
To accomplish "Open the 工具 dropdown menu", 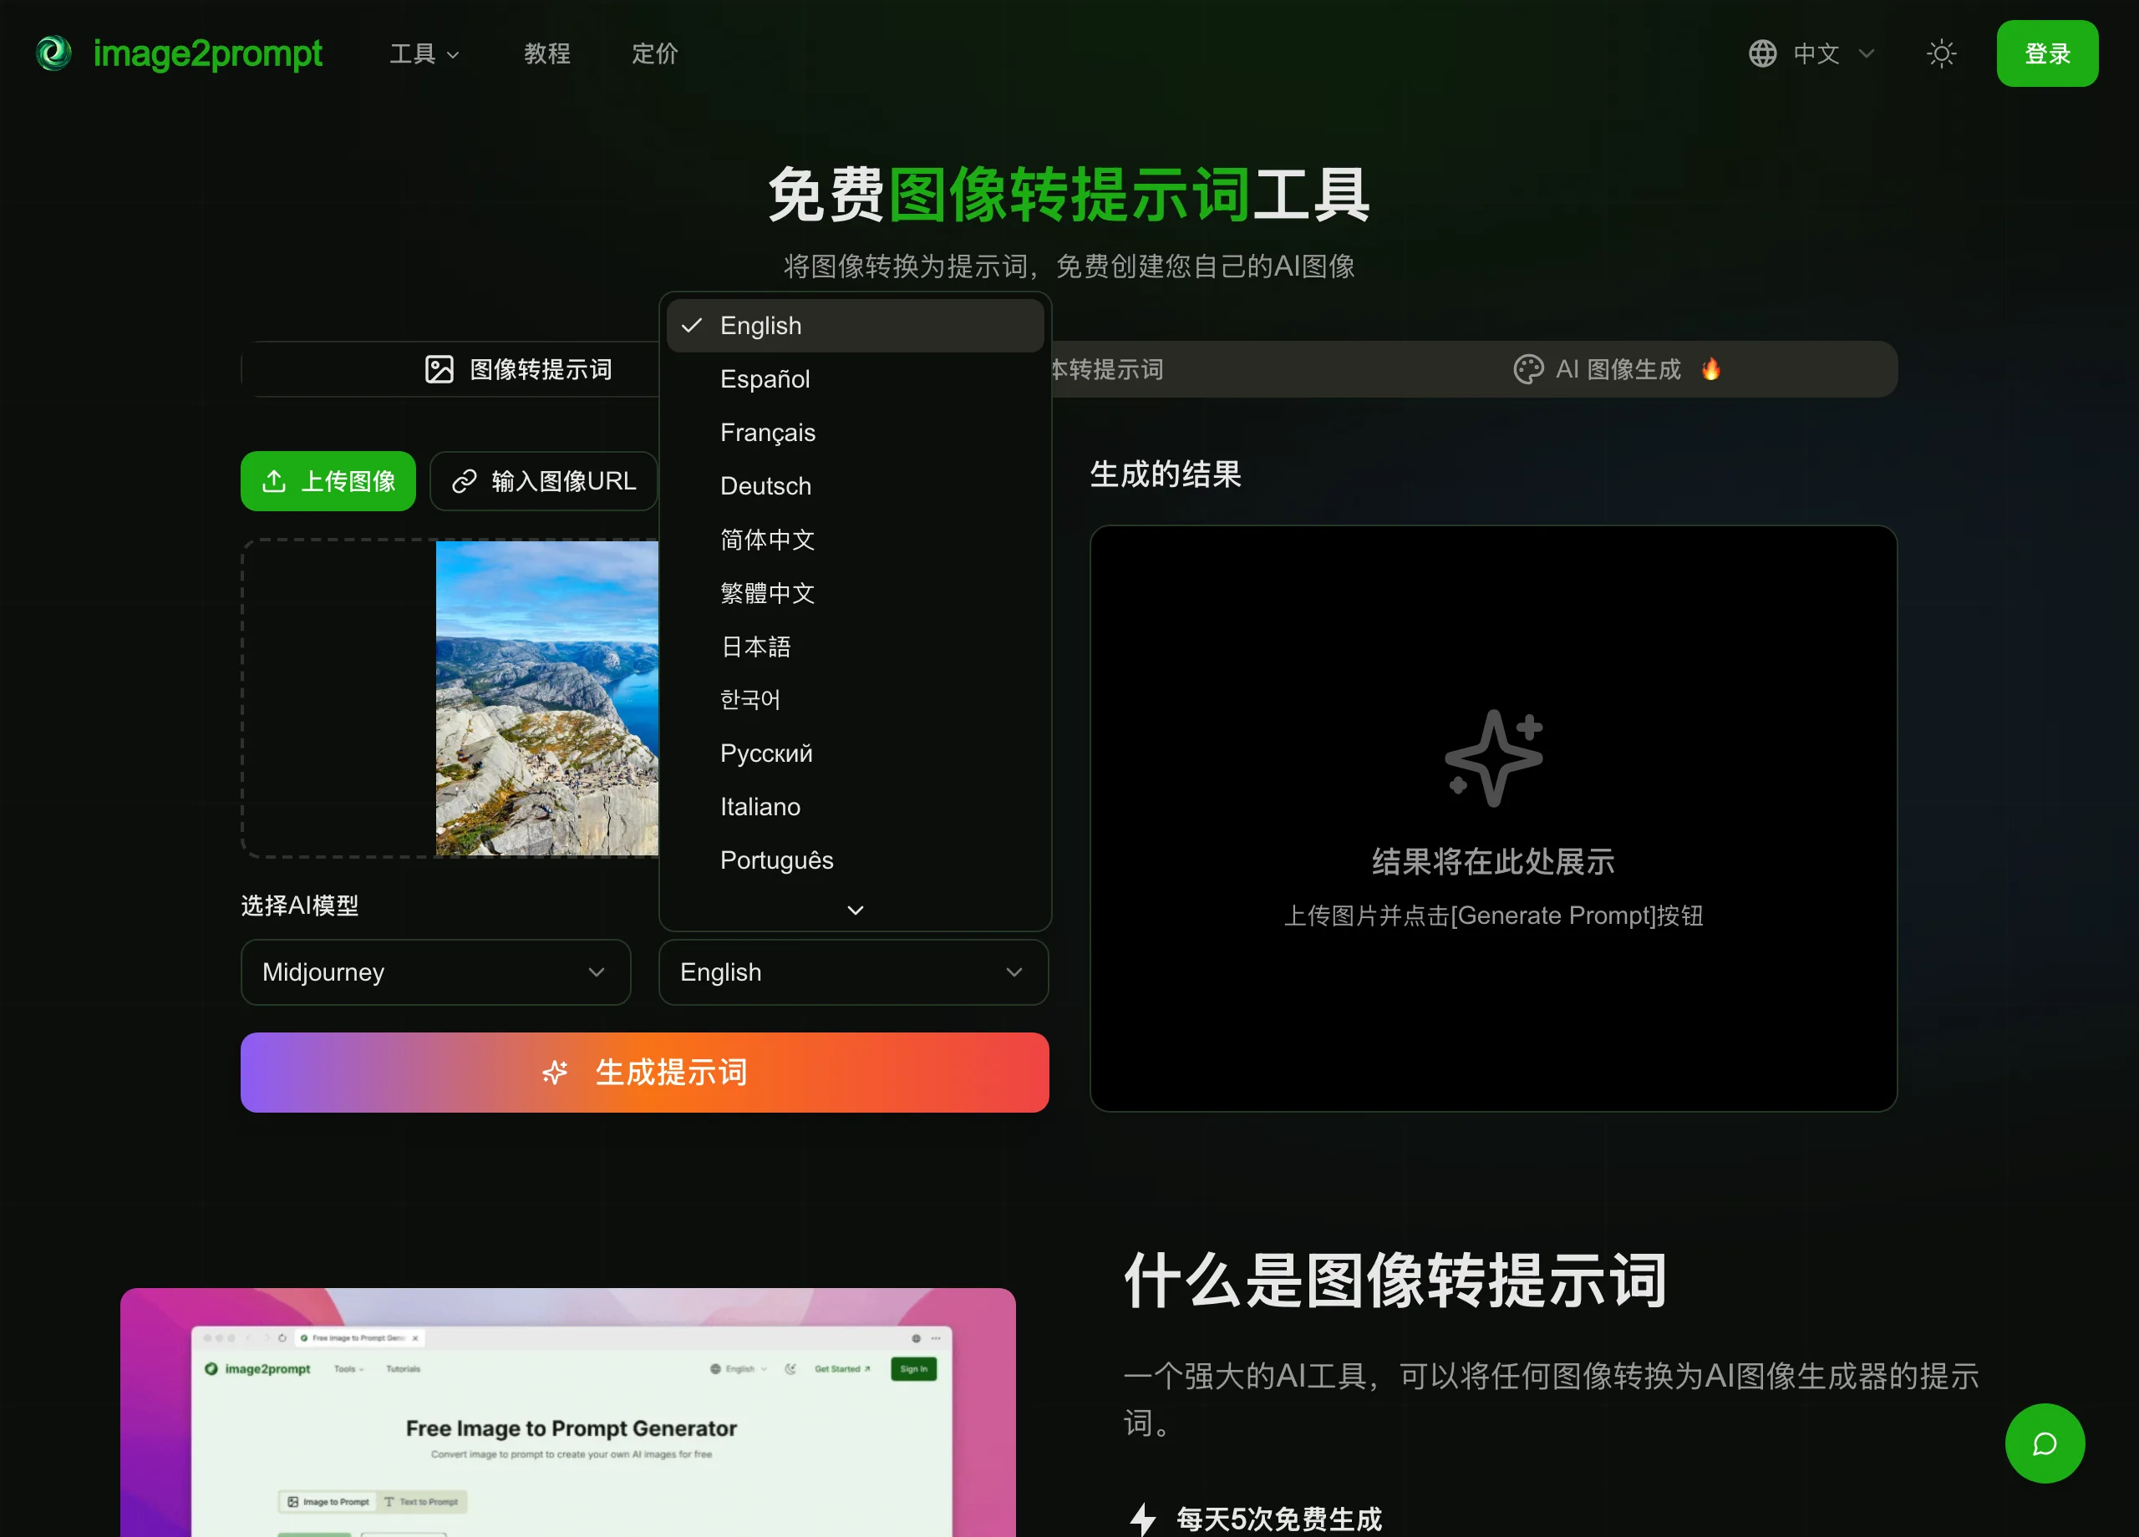I will pyautogui.click(x=424, y=53).
